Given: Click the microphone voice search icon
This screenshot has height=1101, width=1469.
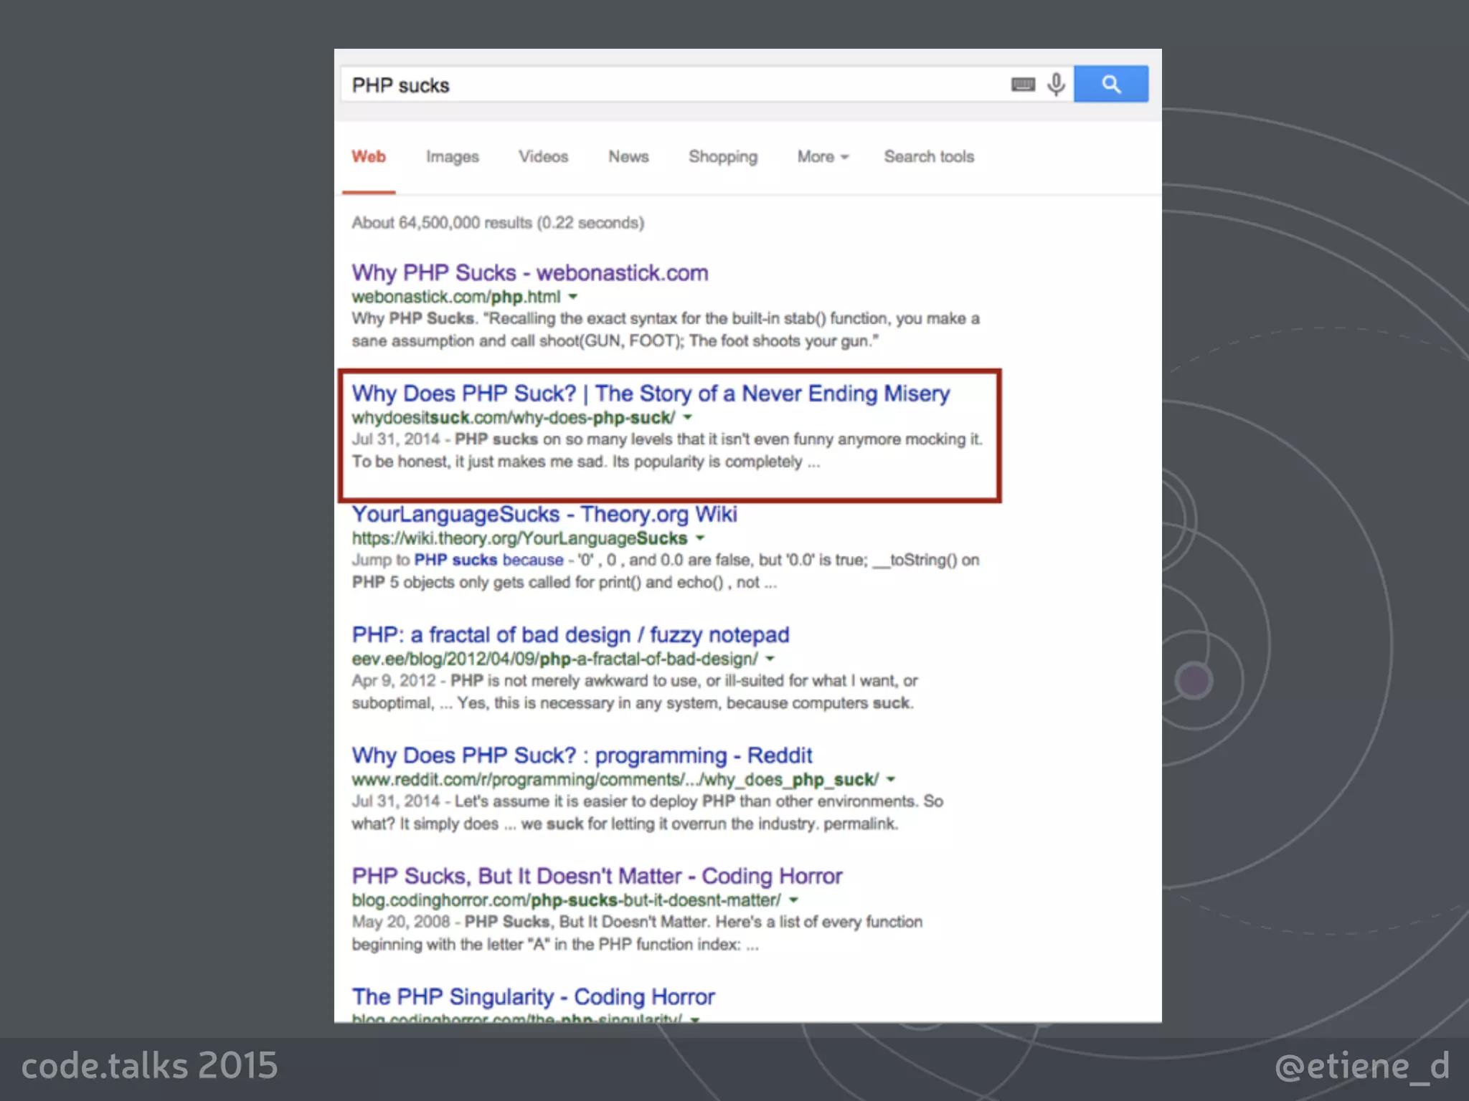Looking at the screenshot, I should click(1056, 85).
